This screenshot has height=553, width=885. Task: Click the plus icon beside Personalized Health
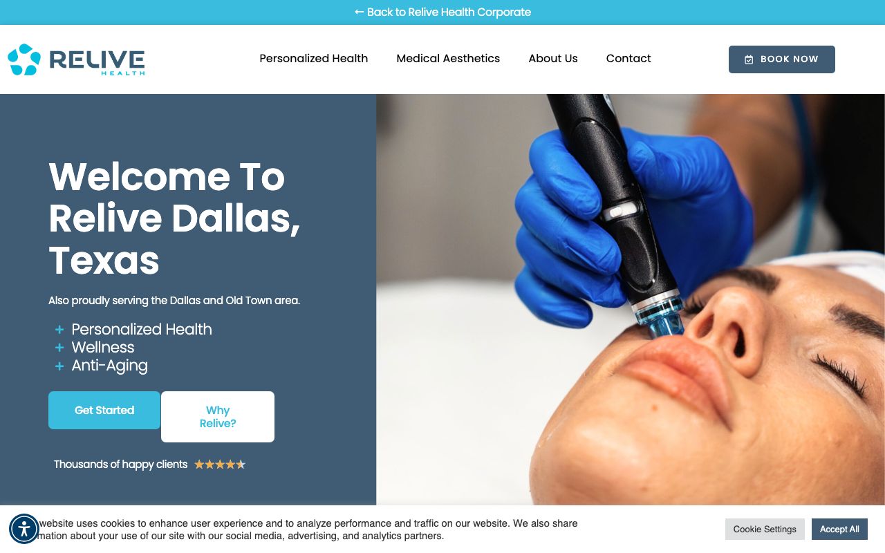(x=59, y=330)
